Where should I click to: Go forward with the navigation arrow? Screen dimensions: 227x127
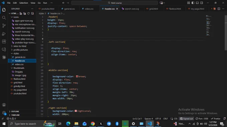[68, 3]
